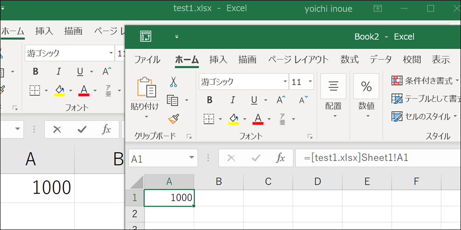The width and height of the screenshot is (461, 230).
Task: Click 条件付き書式 conditional formatting icon
Action: pyautogui.click(x=397, y=80)
